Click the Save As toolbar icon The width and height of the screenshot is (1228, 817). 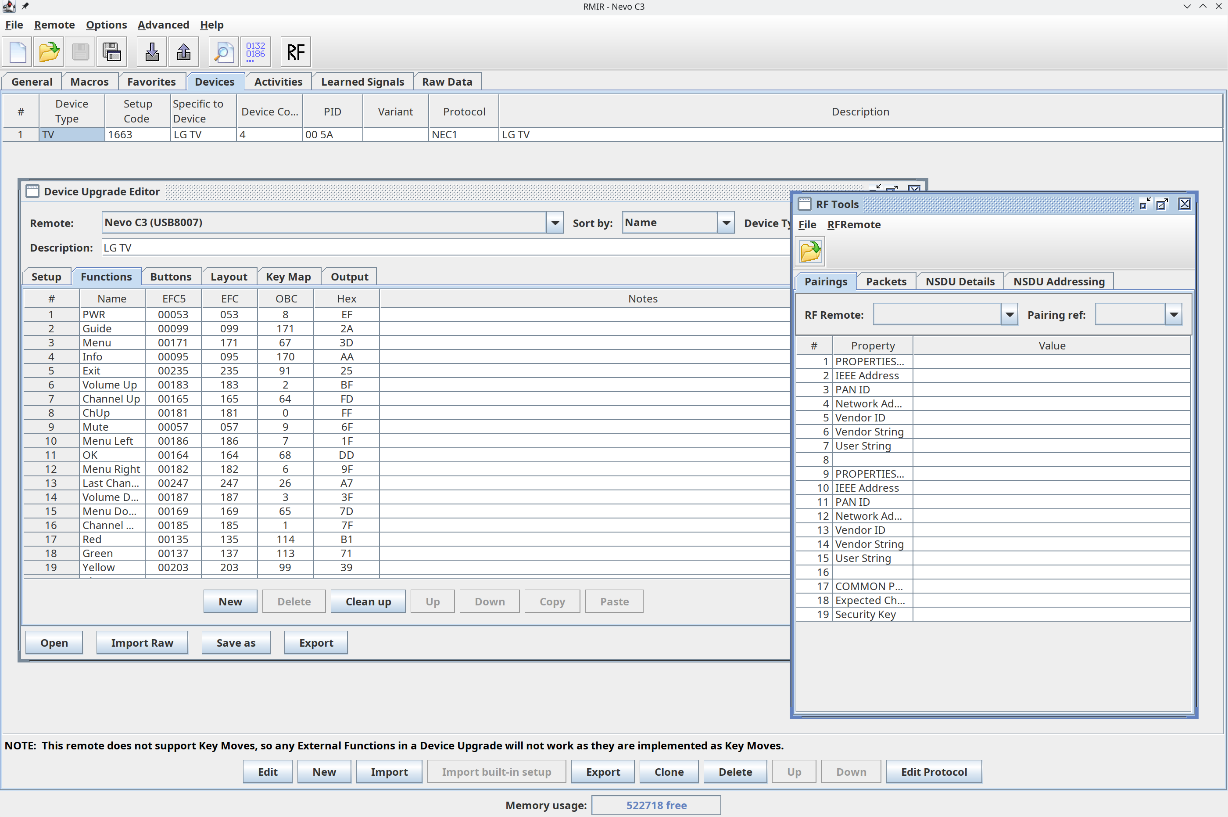(x=111, y=52)
